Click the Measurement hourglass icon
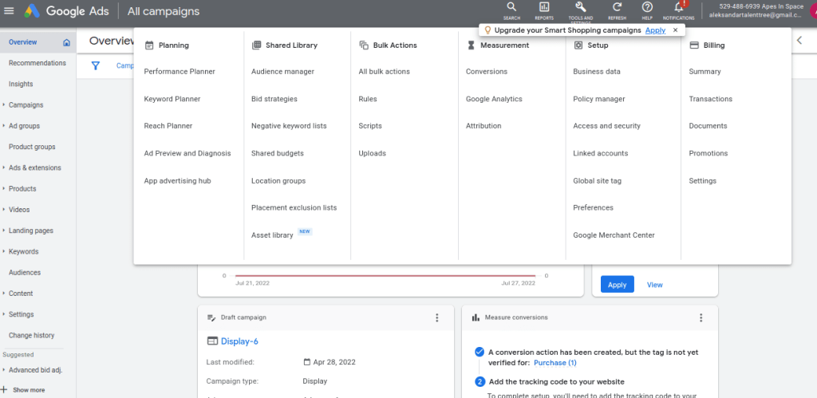The image size is (817, 398). tap(471, 45)
